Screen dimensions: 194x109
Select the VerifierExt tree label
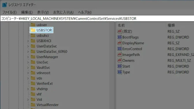click(x=44, y=84)
